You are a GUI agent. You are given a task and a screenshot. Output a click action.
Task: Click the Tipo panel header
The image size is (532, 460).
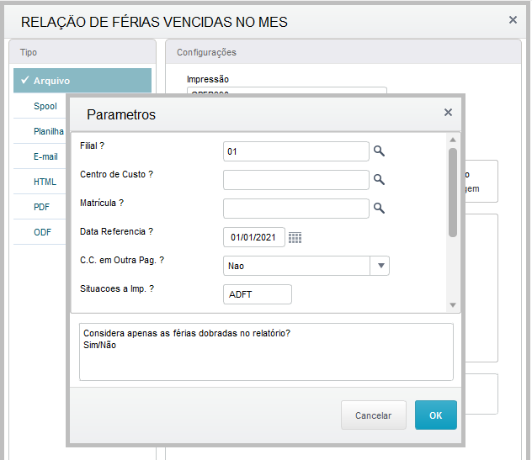click(82, 52)
